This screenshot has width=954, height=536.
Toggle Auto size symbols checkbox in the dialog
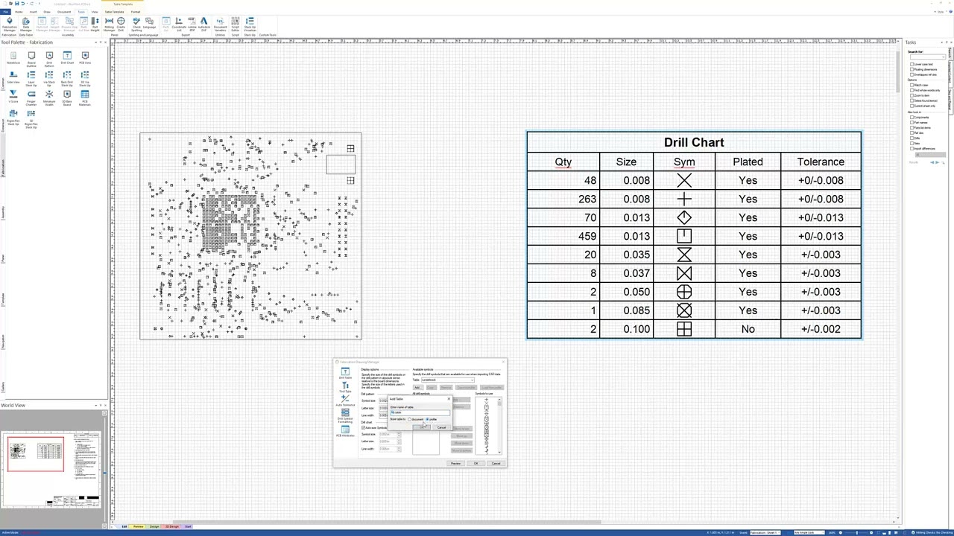363,428
